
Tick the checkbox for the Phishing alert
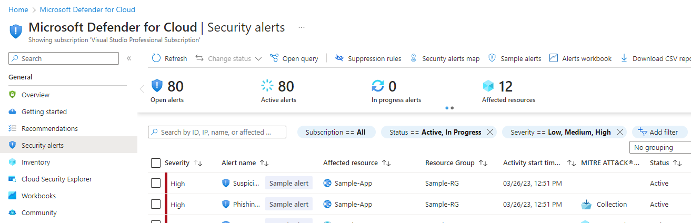(156, 204)
